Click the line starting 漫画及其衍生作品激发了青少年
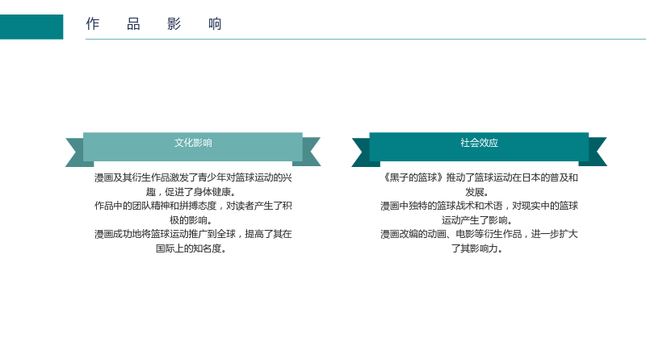The height and width of the screenshot is (363, 646). tap(193, 177)
